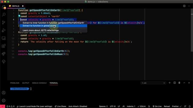This screenshot has width=193, height=108.
Task: Click the editor vertical scrollbar
Action: 192,30
